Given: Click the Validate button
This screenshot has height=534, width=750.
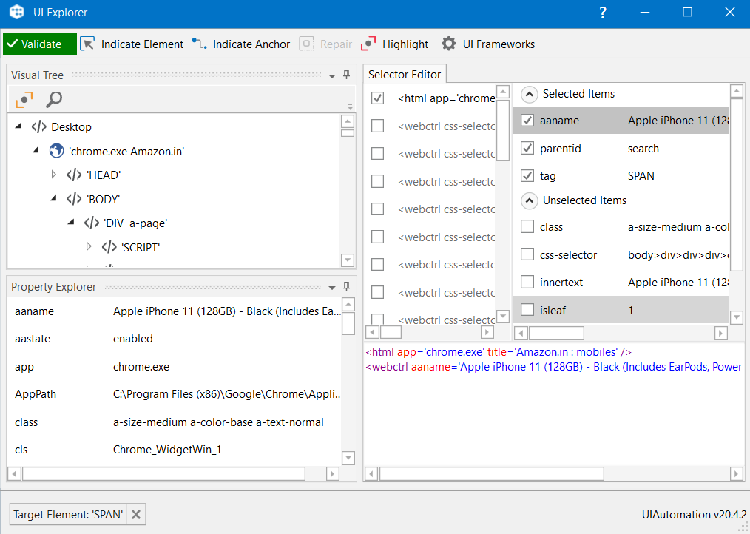Looking at the screenshot, I should 40,44.
